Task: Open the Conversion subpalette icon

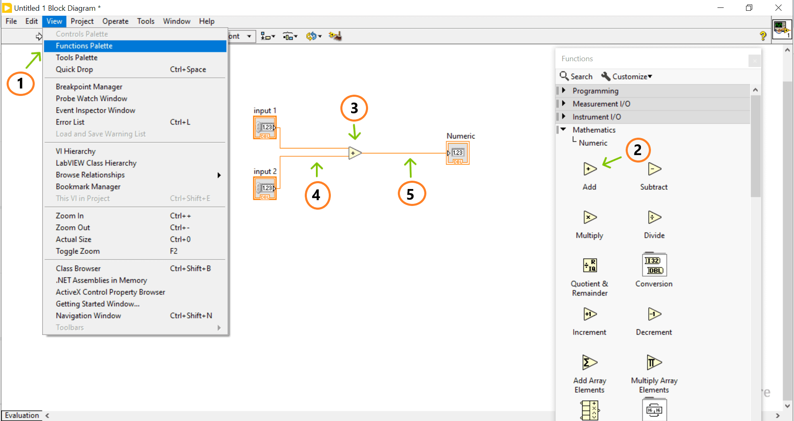Action: [x=654, y=265]
